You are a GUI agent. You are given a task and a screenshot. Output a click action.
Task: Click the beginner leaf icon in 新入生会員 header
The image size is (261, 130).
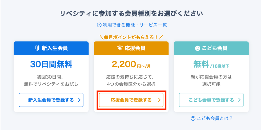(x=37, y=48)
